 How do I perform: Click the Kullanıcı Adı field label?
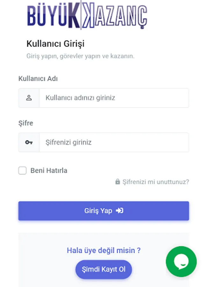point(38,78)
